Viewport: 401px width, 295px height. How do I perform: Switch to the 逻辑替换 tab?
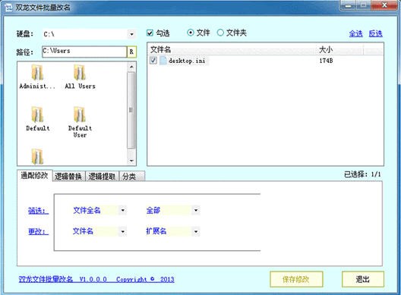pos(68,176)
